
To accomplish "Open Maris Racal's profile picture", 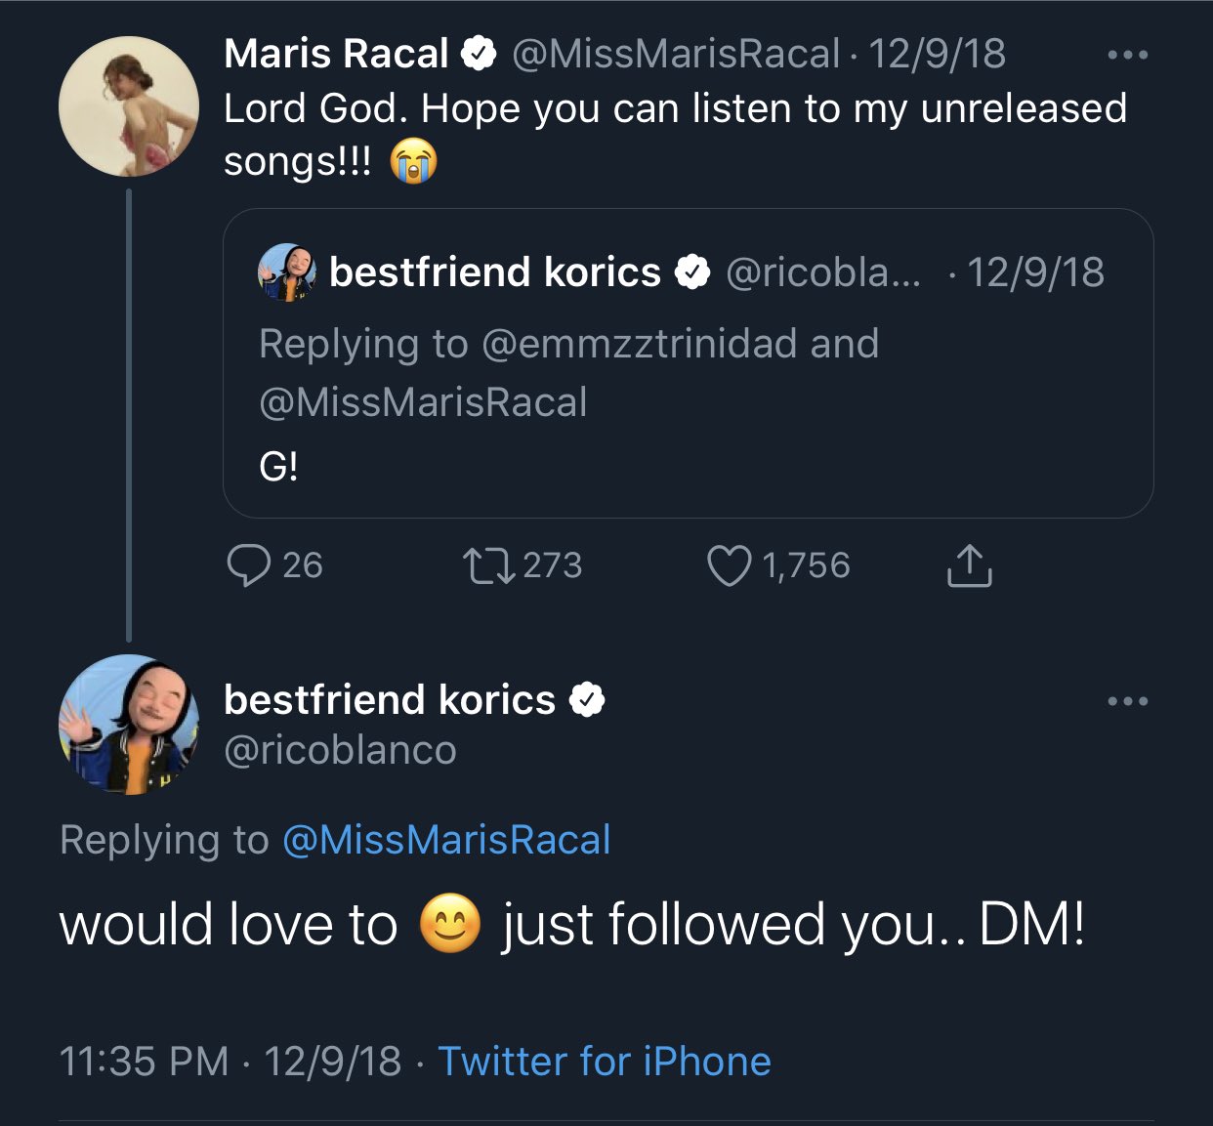I will click(x=128, y=106).
